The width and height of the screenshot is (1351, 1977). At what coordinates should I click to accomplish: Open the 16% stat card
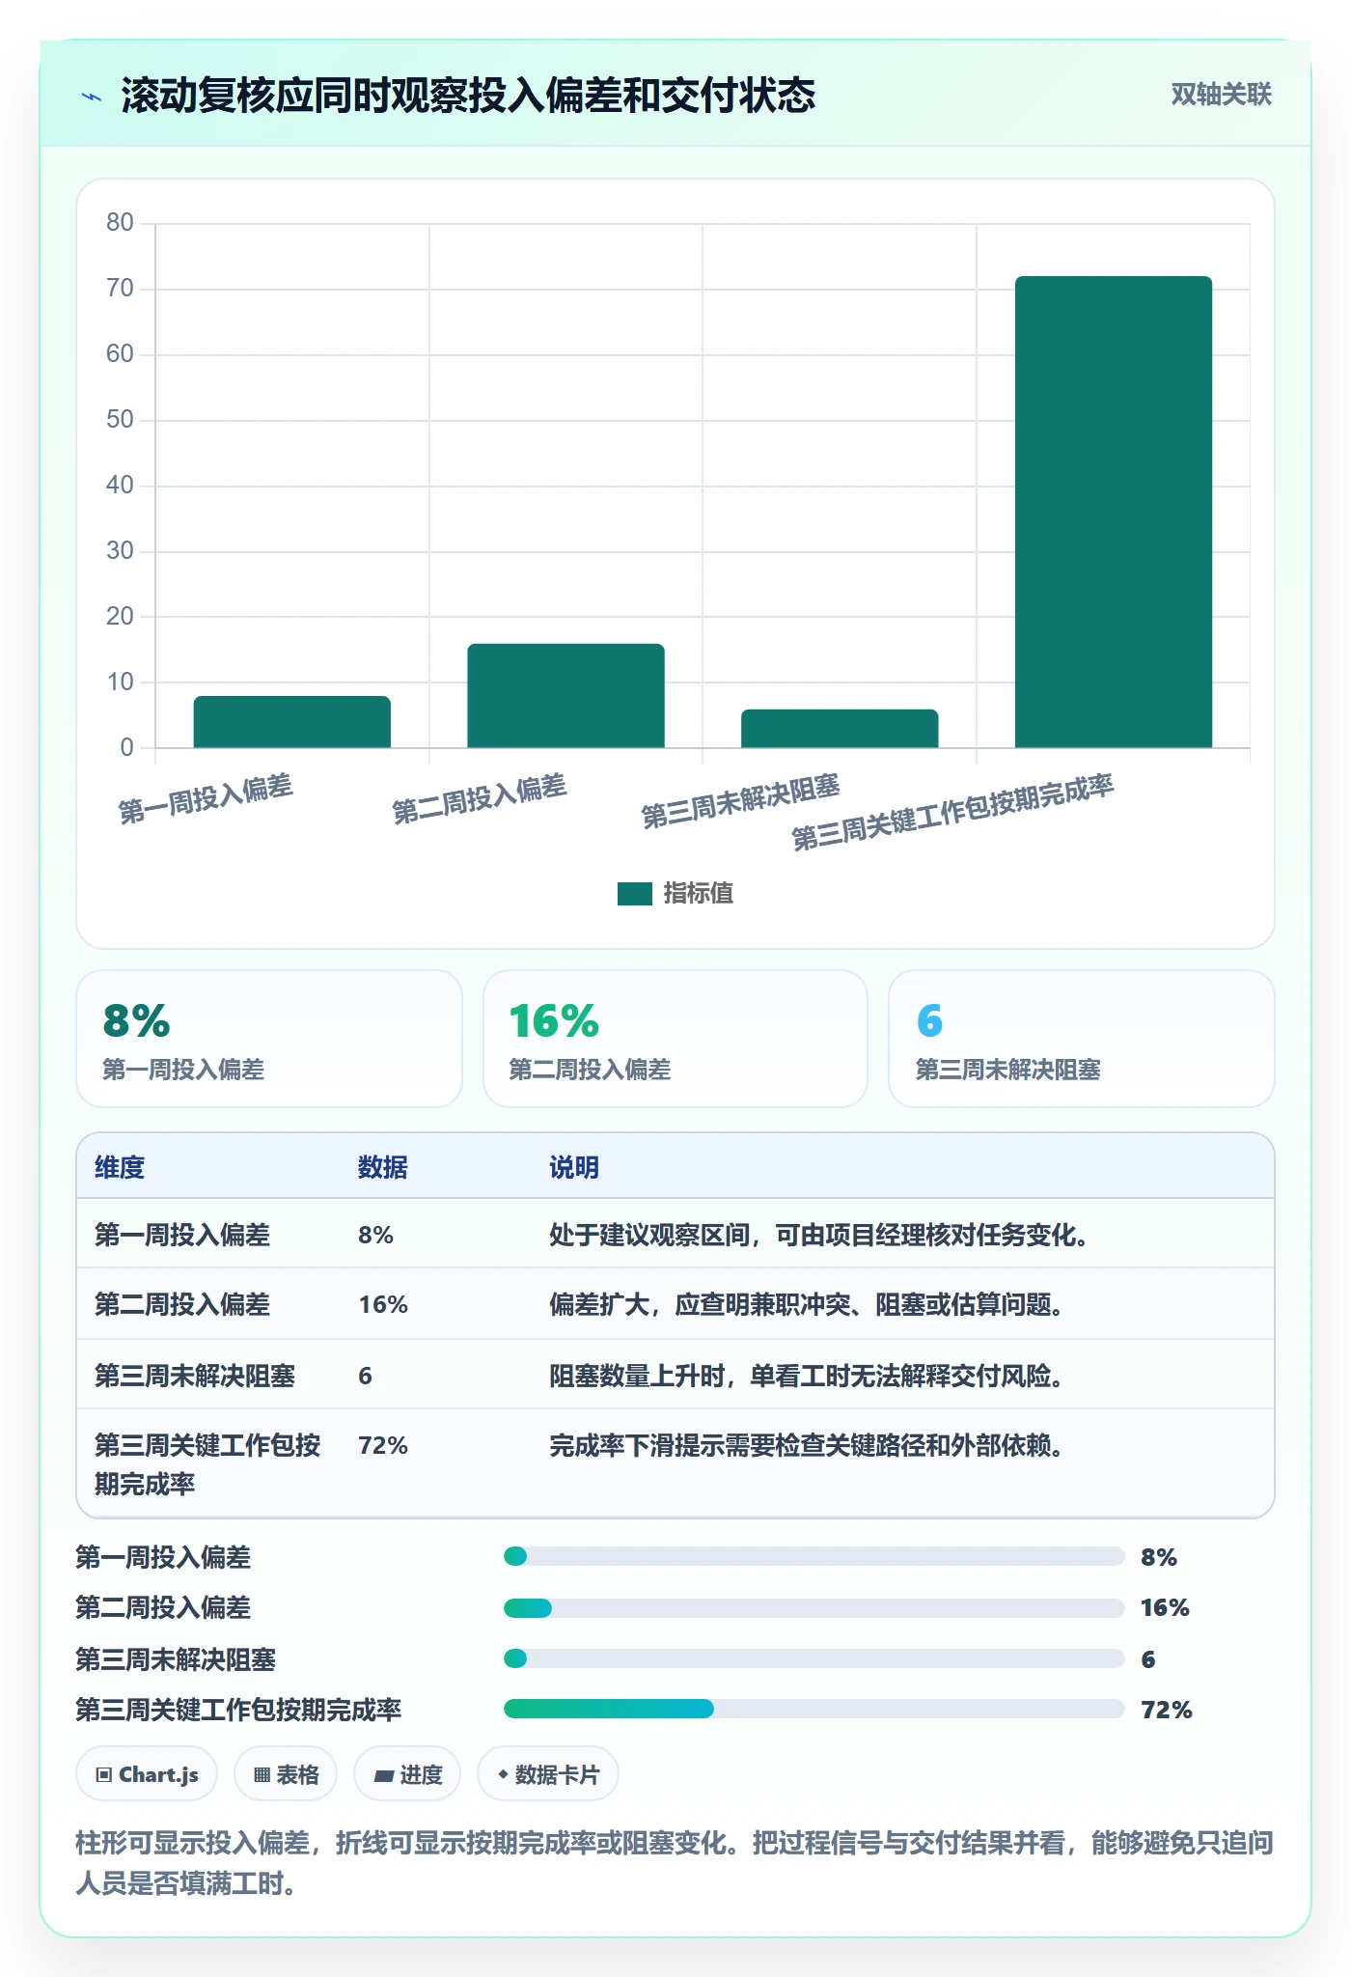(675, 1039)
